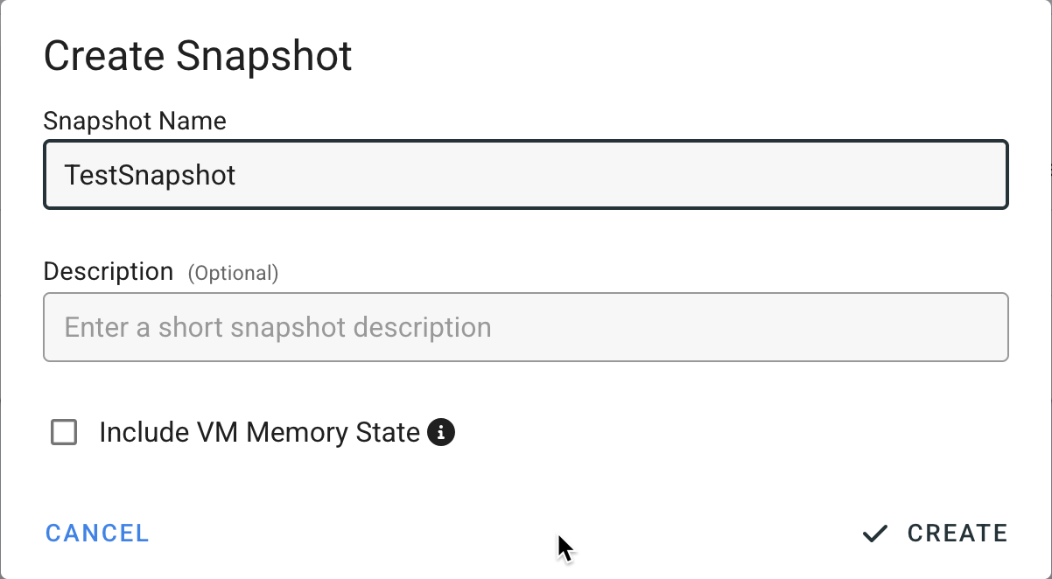Image resolution: width=1052 pixels, height=579 pixels.
Task: Click the info icon beside VM Memory State
Action: click(x=441, y=432)
